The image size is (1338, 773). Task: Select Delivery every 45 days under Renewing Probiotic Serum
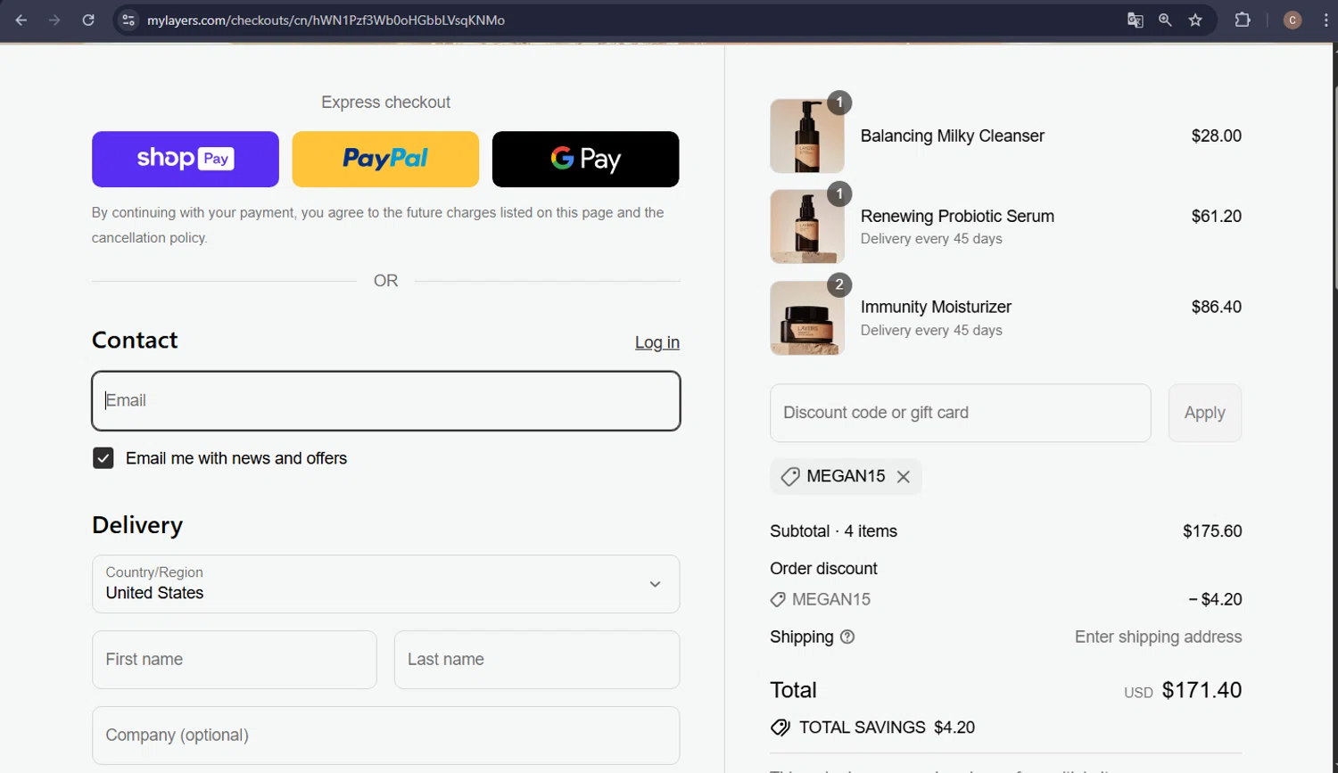tap(931, 239)
